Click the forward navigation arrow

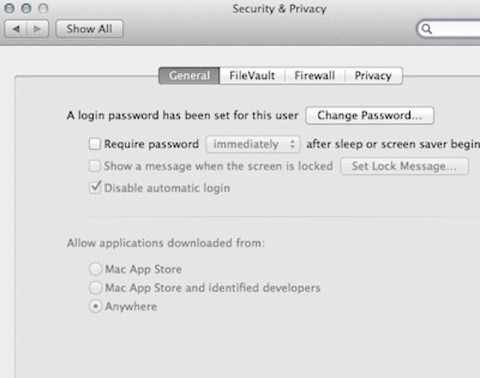(37, 29)
